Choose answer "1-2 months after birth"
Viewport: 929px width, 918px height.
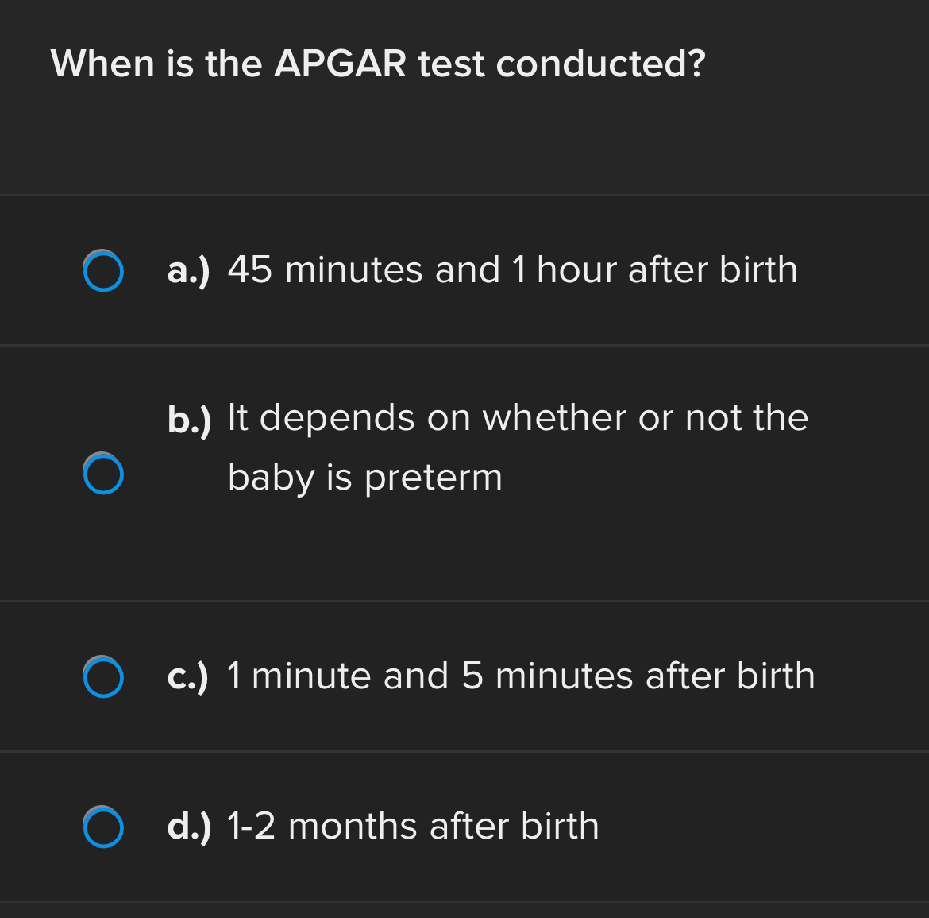tap(413, 827)
